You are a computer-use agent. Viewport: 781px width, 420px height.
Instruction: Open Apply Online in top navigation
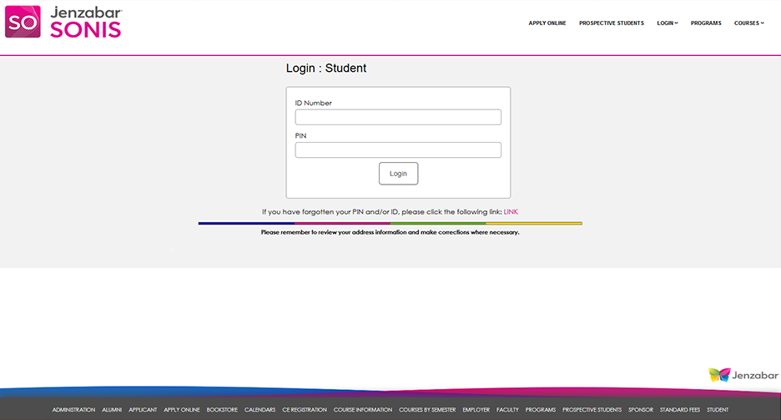tap(547, 23)
